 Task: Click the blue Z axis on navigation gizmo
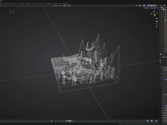tap(154, 11)
